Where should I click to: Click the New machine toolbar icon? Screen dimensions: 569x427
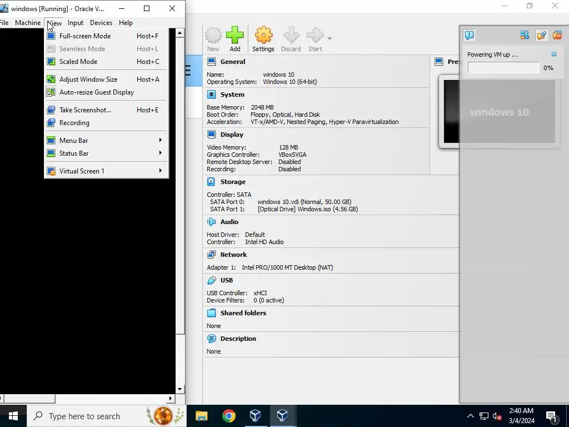pos(213,35)
